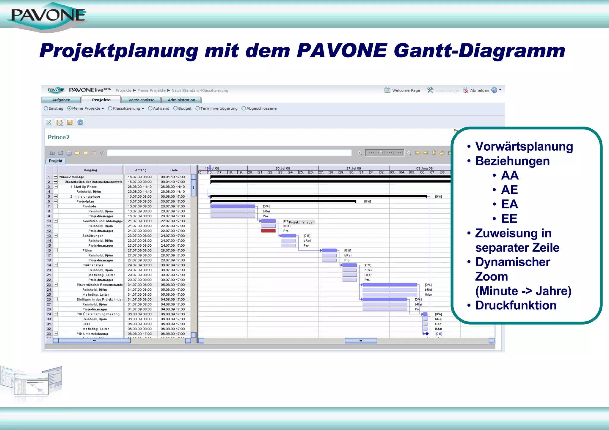Click the Welcome Page link
Screen dimensions: 609x430
tap(406, 90)
